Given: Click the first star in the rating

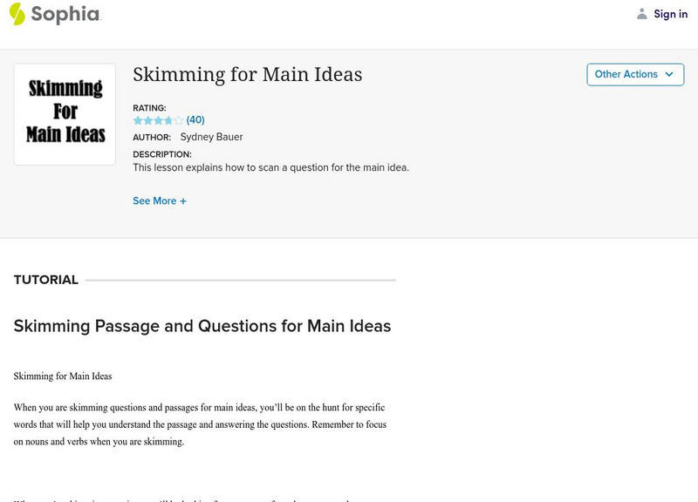Looking at the screenshot, I should (138, 120).
